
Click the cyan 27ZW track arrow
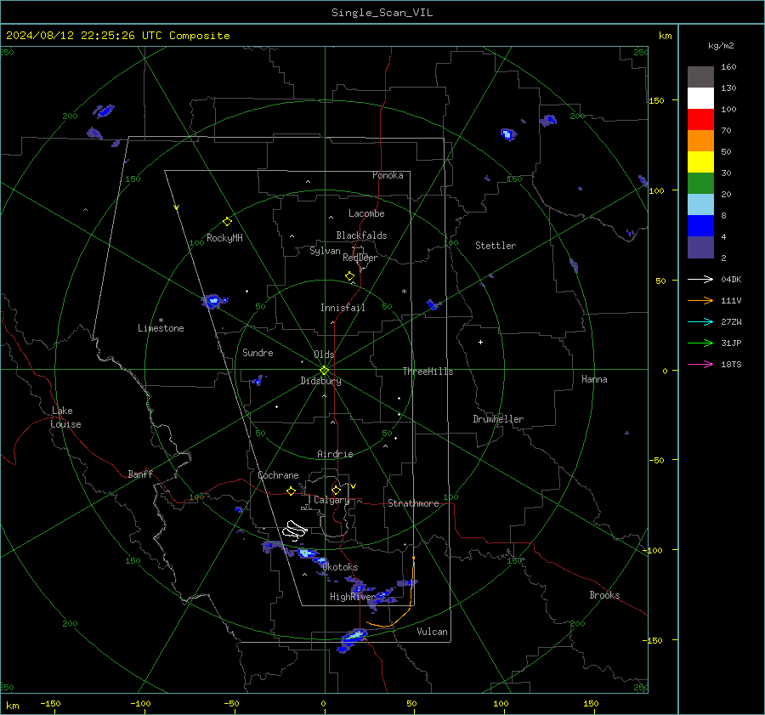700,321
